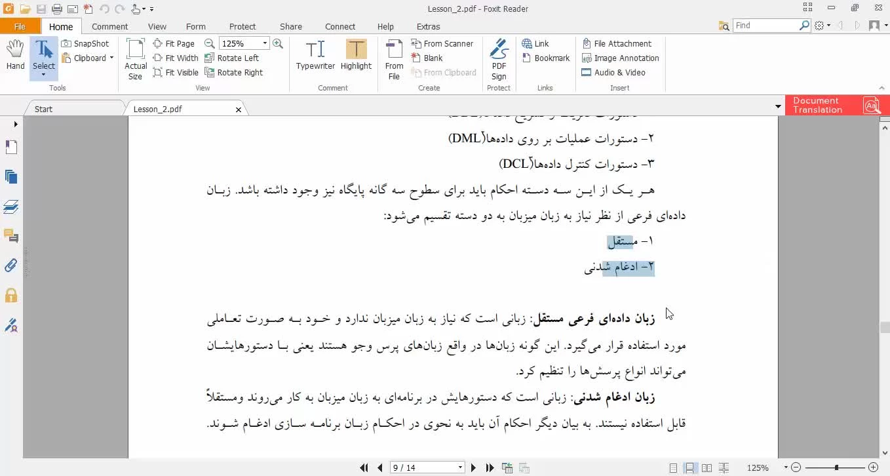Zoom in using the magnifier plus icon

point(278,43)
